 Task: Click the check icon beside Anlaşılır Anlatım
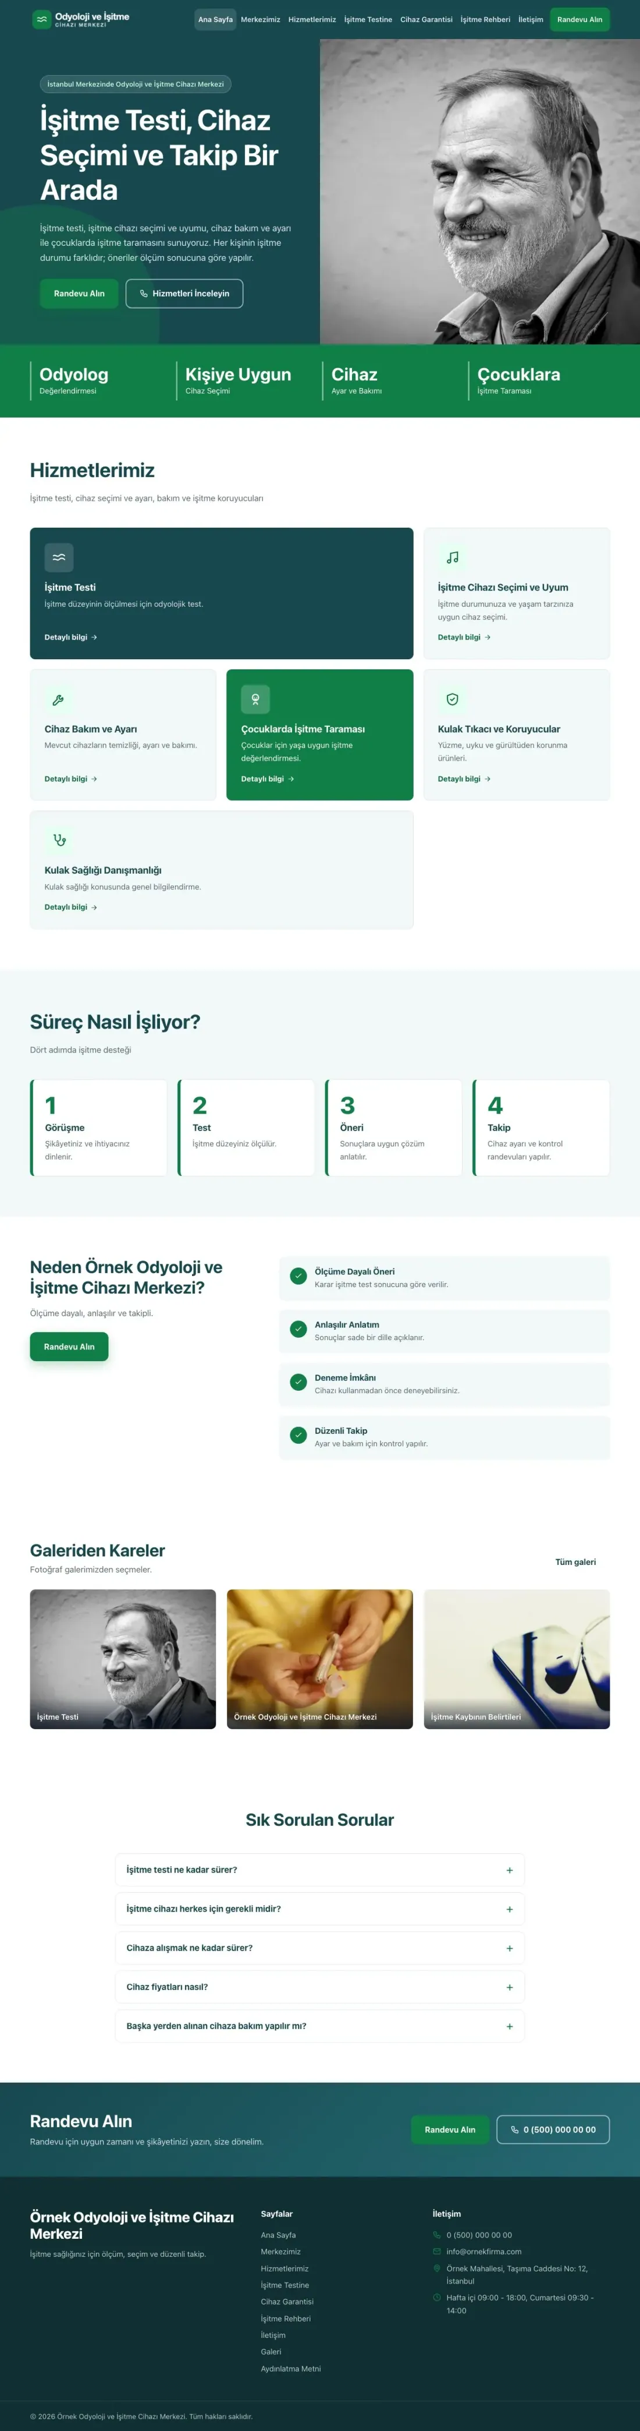pyautogui.click(x=299, y=1328)
